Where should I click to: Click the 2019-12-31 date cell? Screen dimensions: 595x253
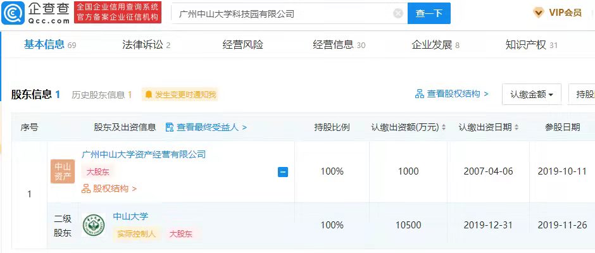pos(489,225)
